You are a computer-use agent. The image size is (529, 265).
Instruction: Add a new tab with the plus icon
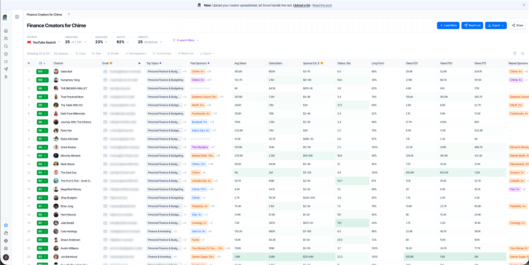[x=69, y=14]
